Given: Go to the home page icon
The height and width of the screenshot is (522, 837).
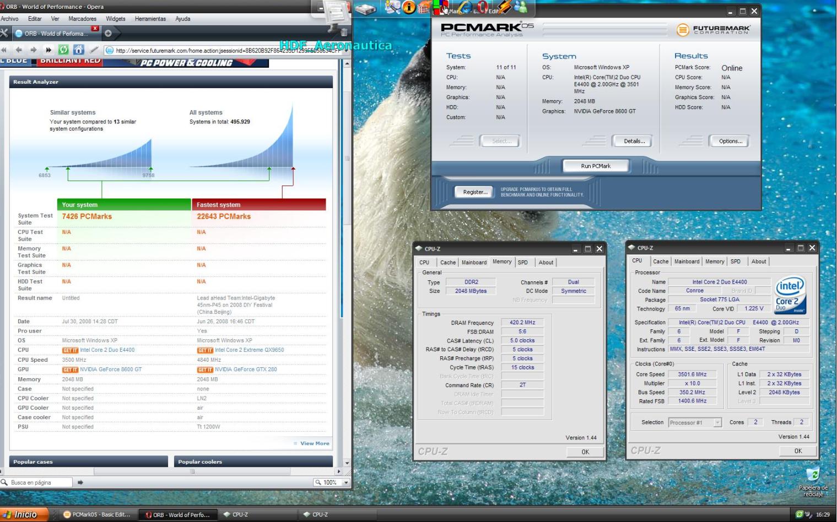Looking at the screenshot, I should pos(79,50).
